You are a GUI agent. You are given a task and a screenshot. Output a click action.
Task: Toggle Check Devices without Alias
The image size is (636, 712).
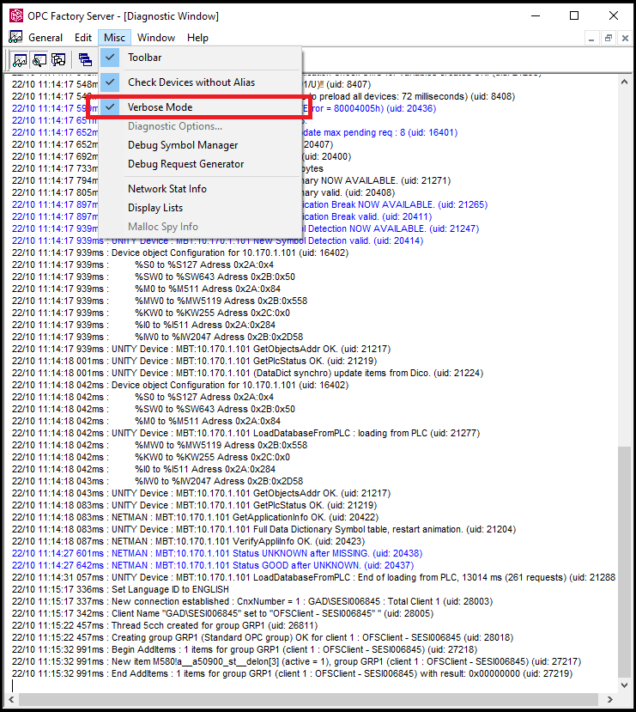click(x=200, y=82)
